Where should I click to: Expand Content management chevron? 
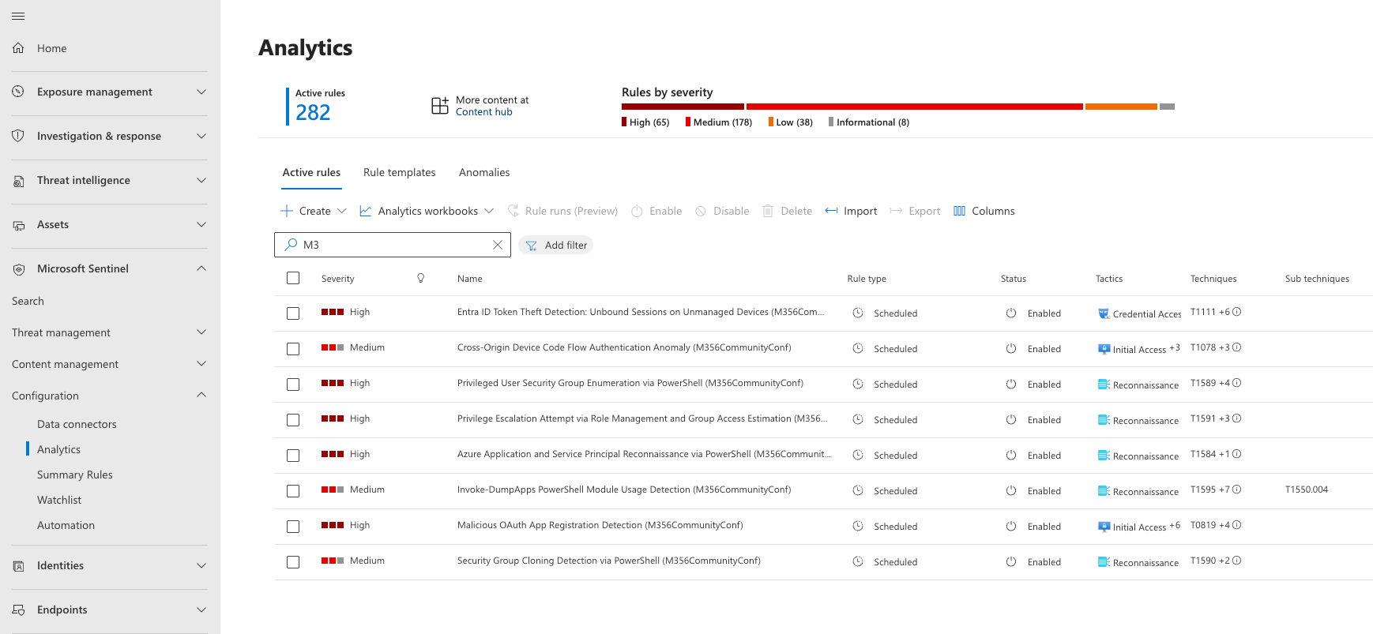click(201, 363)
